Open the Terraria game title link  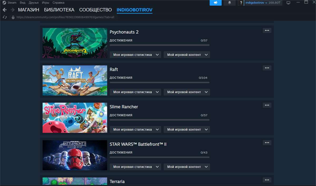pyautogui.click(x=117, y=182)
